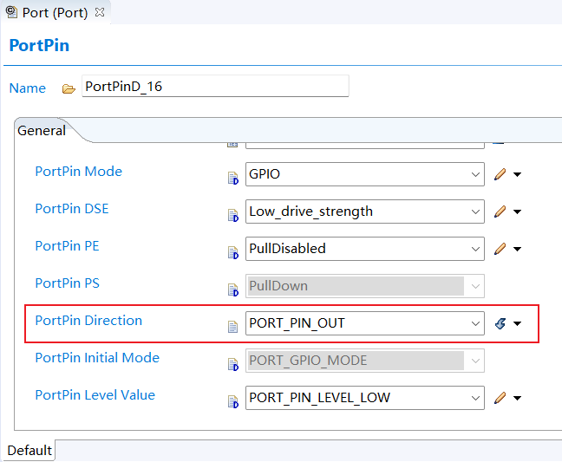Click the document icon for PortPin Mode
This screenshot has height=462, width=562.
[x=233, y=178]
